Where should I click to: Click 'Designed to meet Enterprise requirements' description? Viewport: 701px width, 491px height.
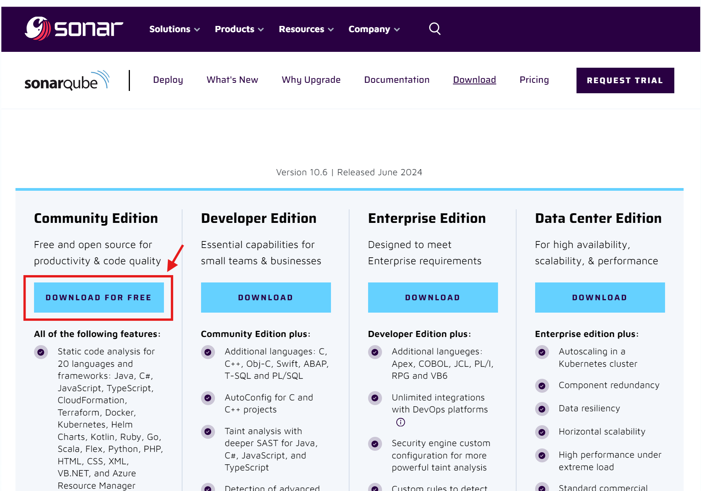point(425,253)
